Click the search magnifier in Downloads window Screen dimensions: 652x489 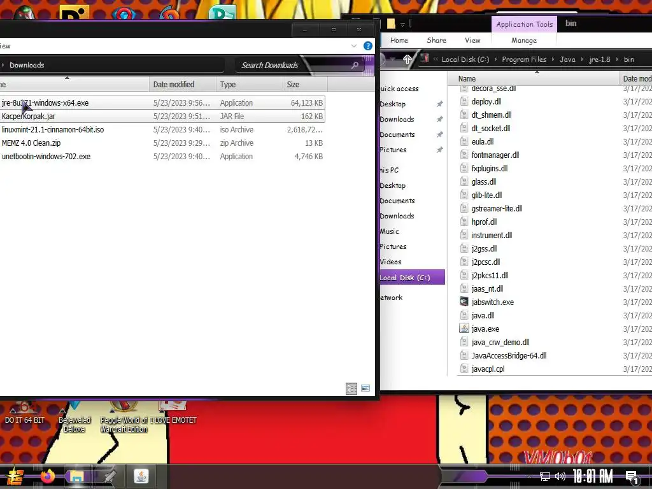(355, 65)
